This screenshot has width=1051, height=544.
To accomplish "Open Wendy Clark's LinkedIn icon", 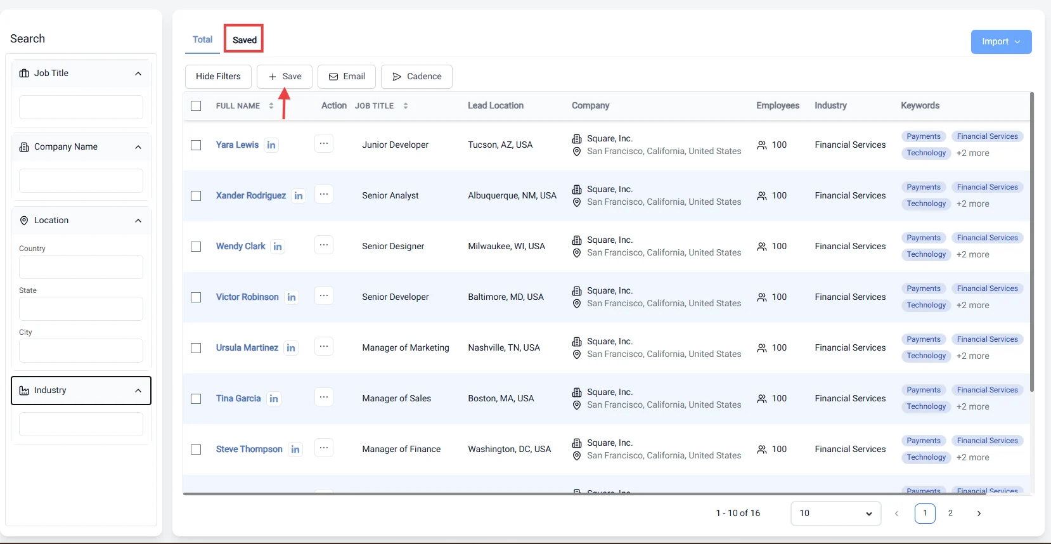I will 278,247.
